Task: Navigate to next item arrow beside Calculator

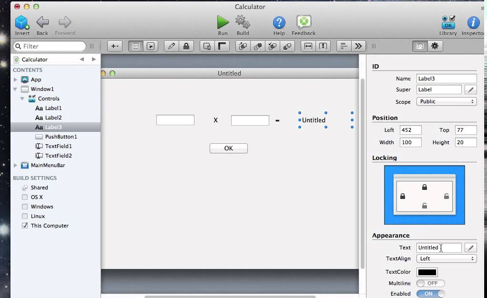Action: [x=94, y=60]
